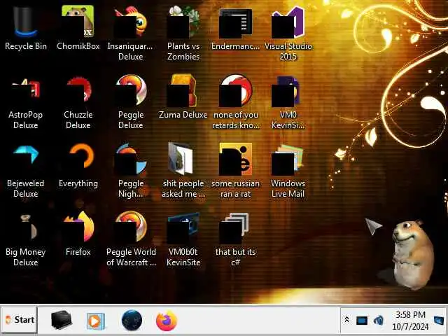Click the icon right of the clock
This screenshot has height=336, width=448.
[x=440, y=321]
